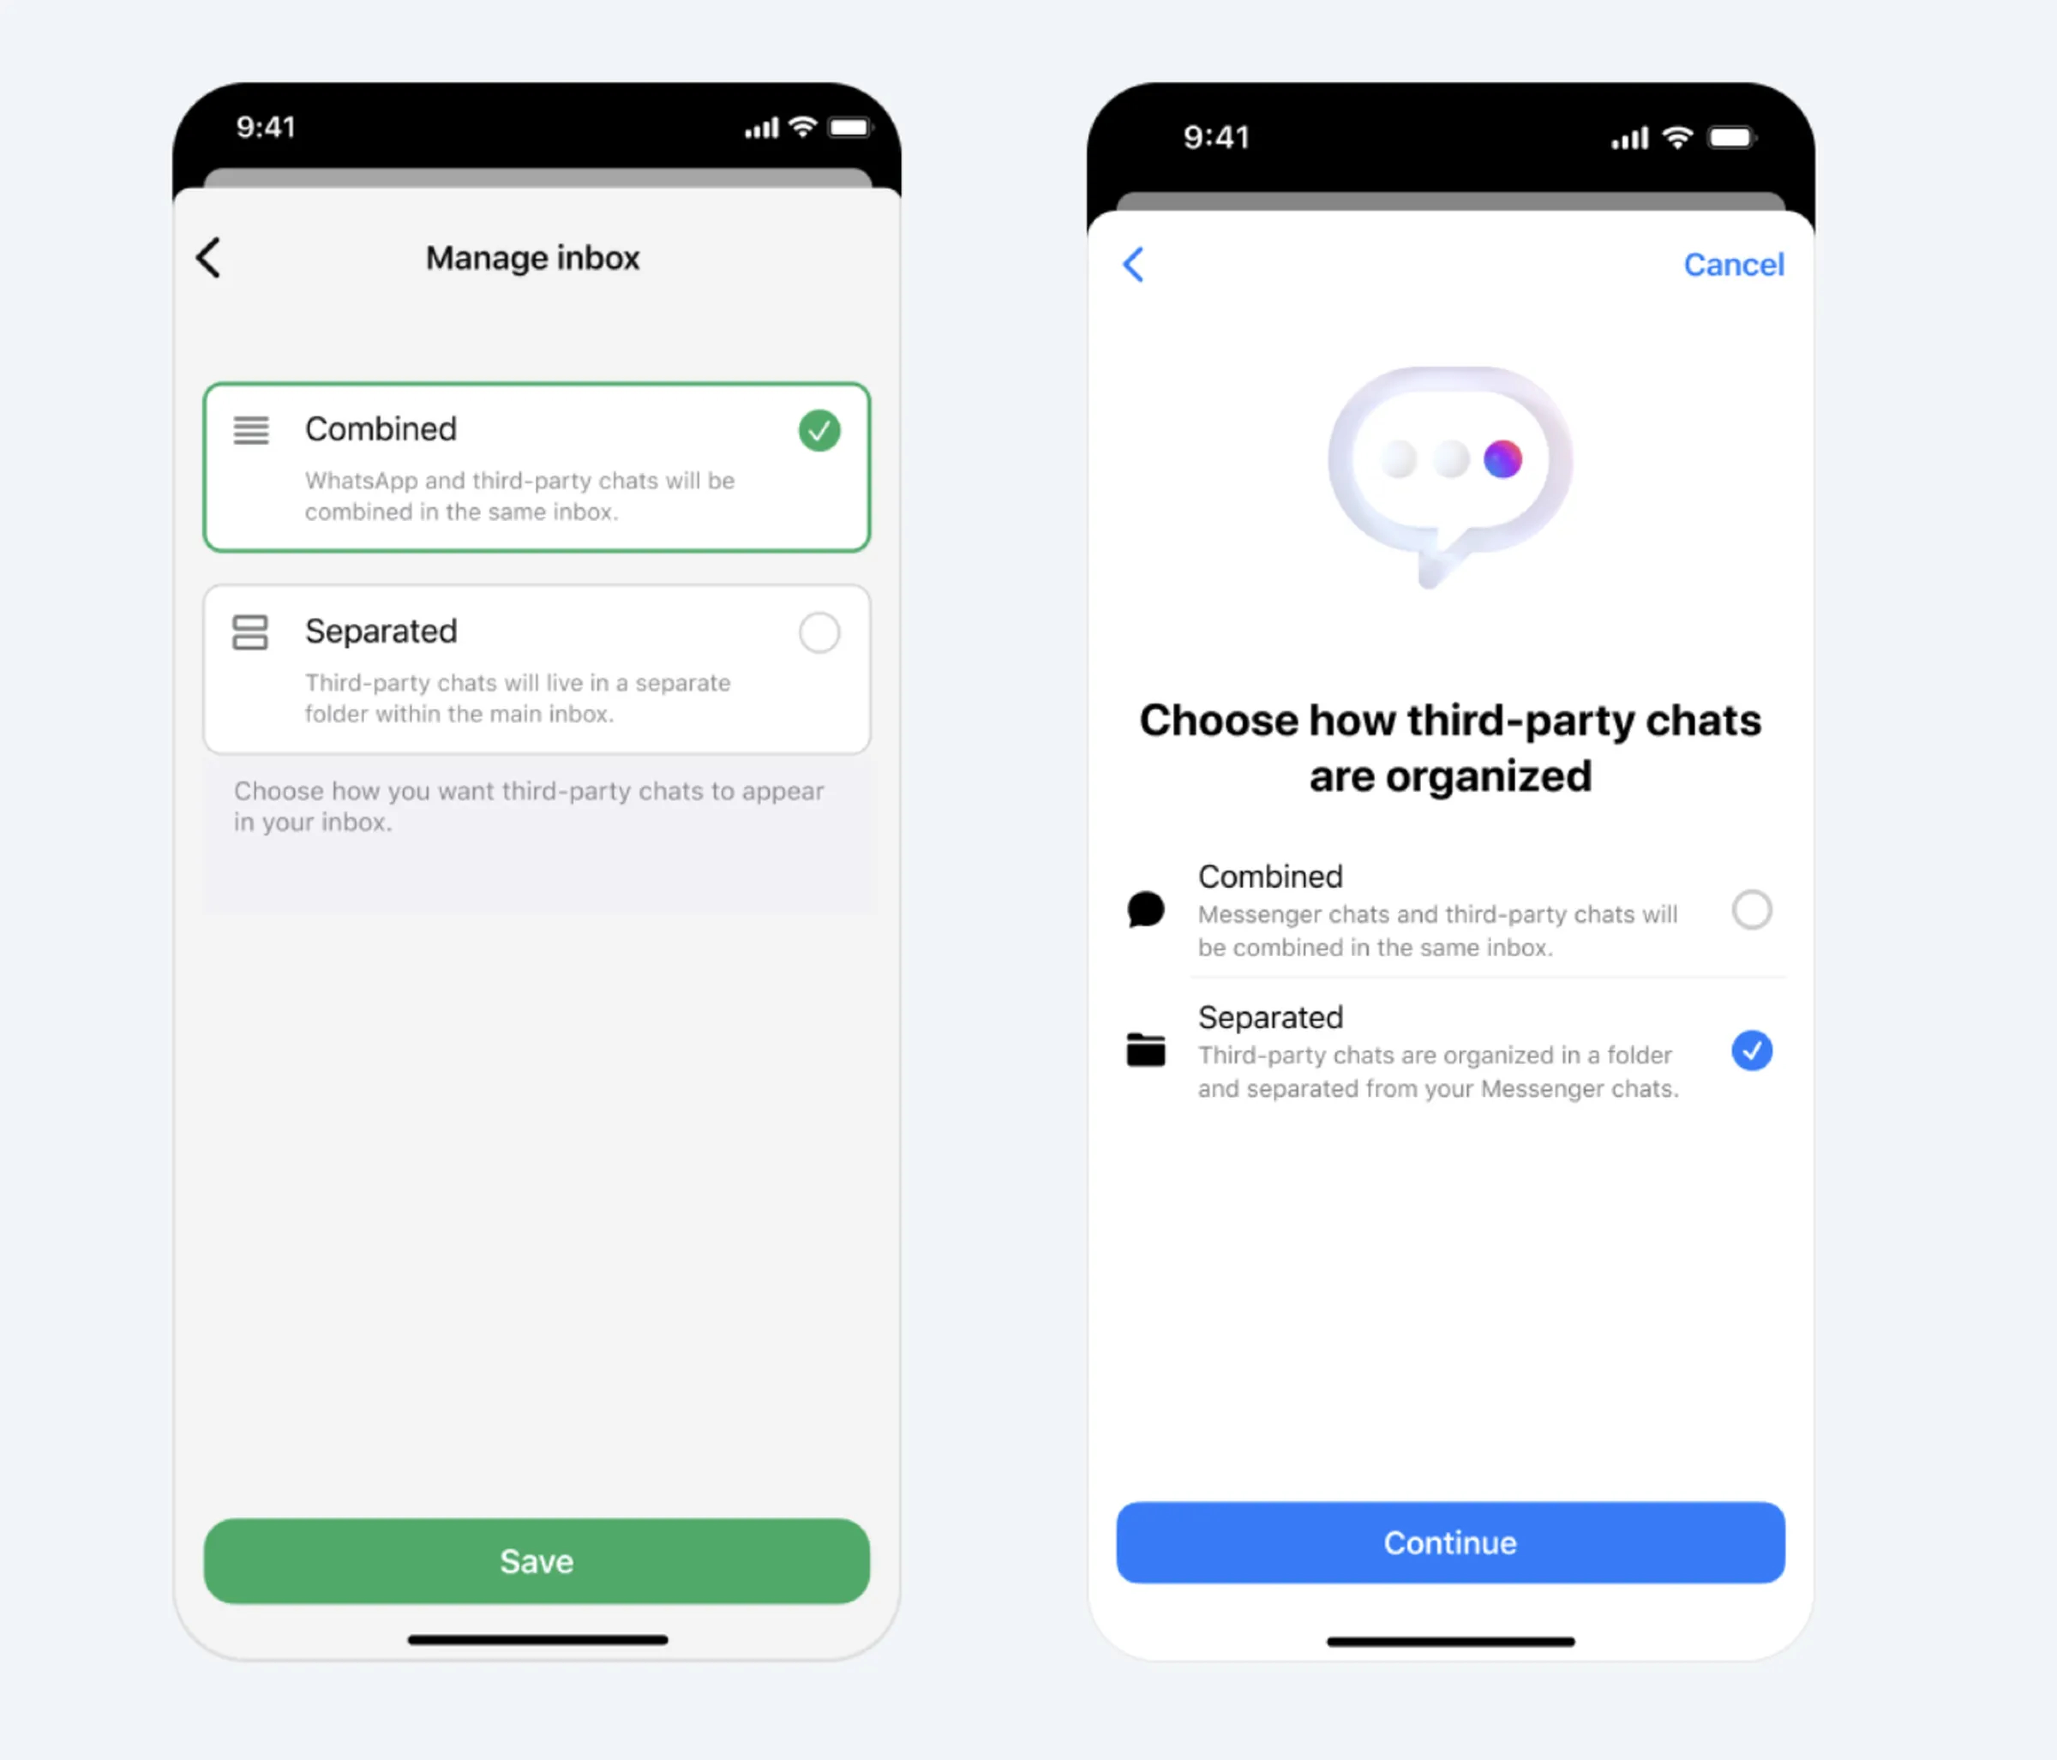2057x1760 pixels.
Task: Click the green checkmark on Combined option
Action: click(x=819, y=430)
